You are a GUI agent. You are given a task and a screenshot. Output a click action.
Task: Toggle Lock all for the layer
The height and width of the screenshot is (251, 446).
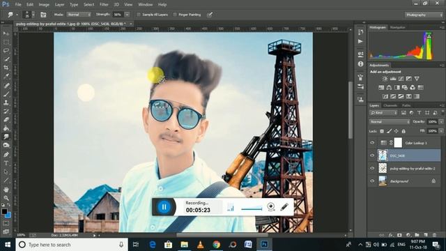[x=403, y=131]
